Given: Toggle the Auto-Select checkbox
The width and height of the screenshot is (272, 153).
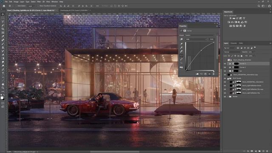Looking at the screenshot, I should pos(16,6).
